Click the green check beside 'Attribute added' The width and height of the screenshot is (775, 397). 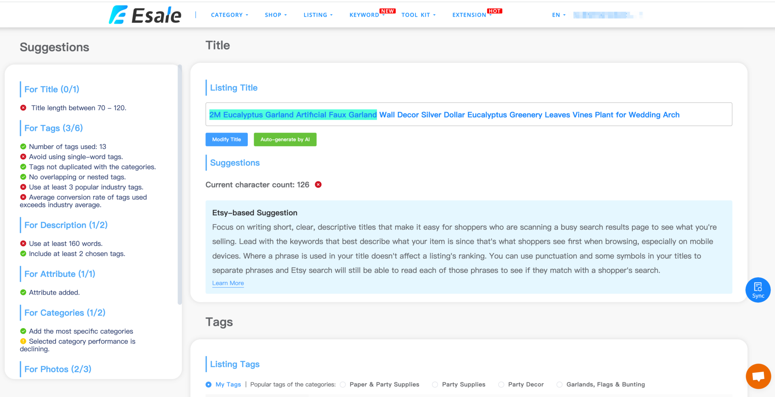point(23,292)
